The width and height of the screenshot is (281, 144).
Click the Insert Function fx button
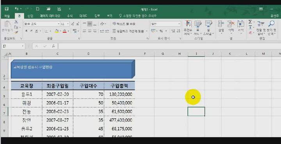tap(53, 46)
